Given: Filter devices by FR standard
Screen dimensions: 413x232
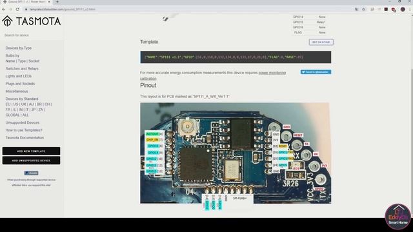Looking at the screenshot, I should coord(8,110).
